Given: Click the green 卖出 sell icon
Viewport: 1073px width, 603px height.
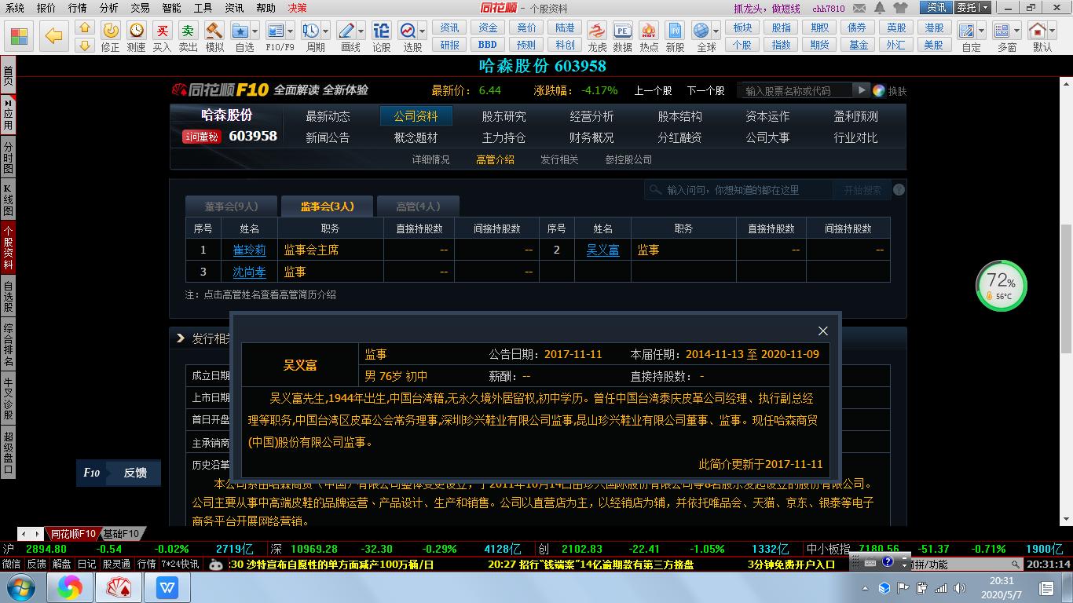Looking at the screenshot, I should pos(188,31).
